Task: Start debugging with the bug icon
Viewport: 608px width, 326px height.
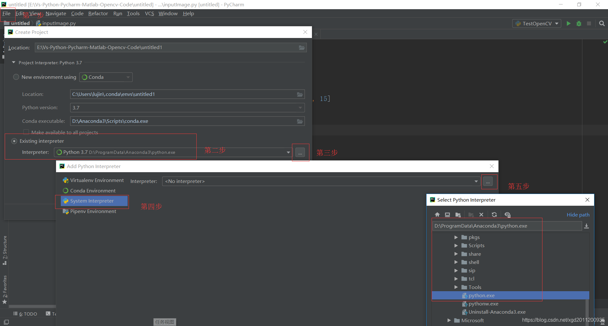Action: 579,23
